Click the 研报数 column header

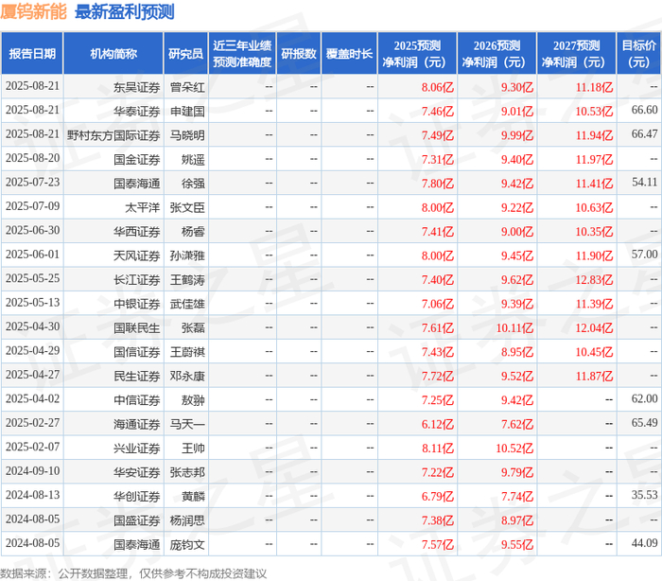coord(299,54)
